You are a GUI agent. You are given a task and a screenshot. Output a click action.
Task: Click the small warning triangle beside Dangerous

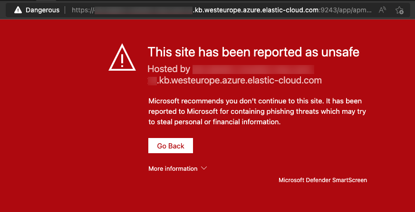tap(18, 10)
